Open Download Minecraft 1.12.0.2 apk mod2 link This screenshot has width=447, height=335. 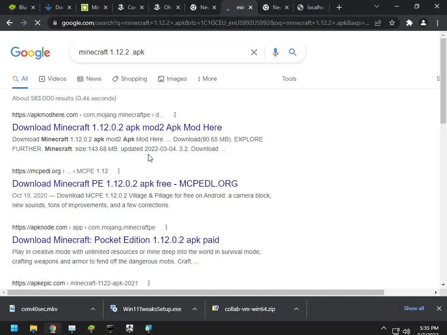click(117, 127)
